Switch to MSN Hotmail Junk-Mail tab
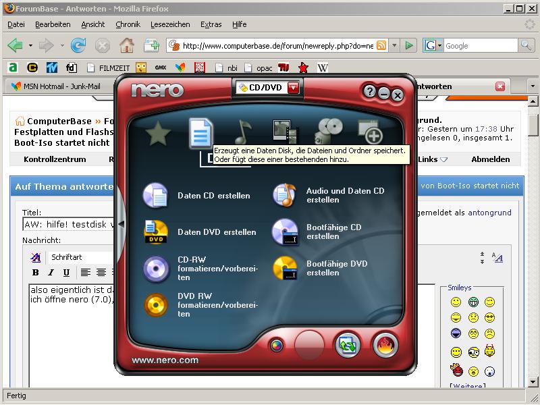The height and width of the screenshot is (405, 540). tap(60, 86)
